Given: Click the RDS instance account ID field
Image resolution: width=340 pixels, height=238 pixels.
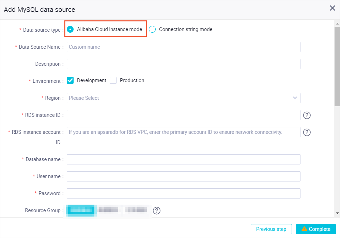Looking at the screenshot, I should 183,132.
